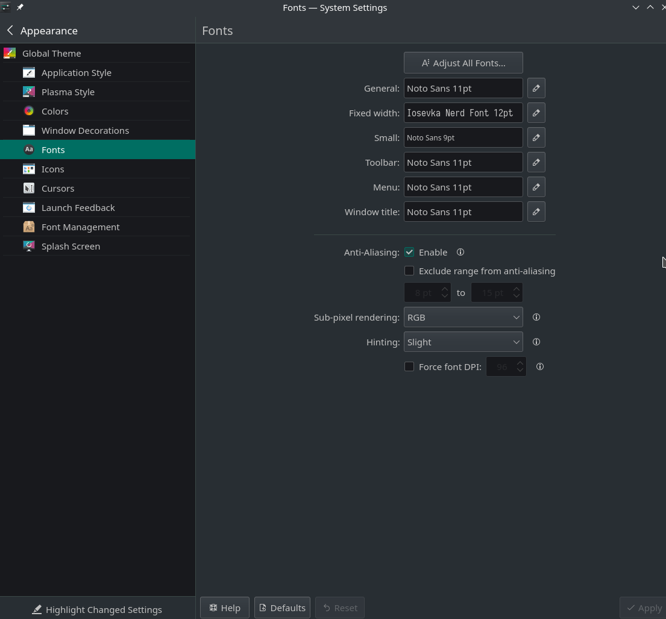666x619 pixels.
Task: Click the info icon next to Hinting
Action: [536, 342]
